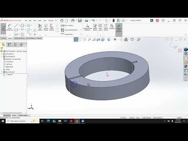Click Linear Sketch Pattern
The height and width of the screenshot is (141, 188).
pyautogui.click(x=69, y=30)
